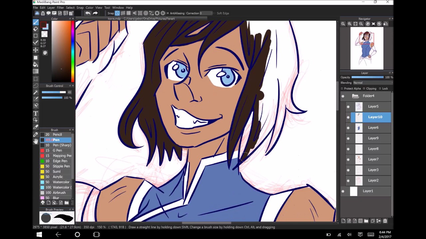Open the Correction value dropdown
The height and width of the screenshot is (239, 426).
coord(206,13)
